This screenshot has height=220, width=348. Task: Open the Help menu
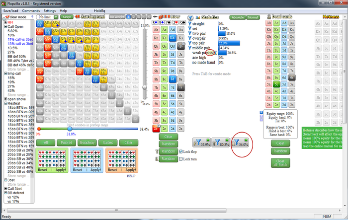click(x=63, y=10)
